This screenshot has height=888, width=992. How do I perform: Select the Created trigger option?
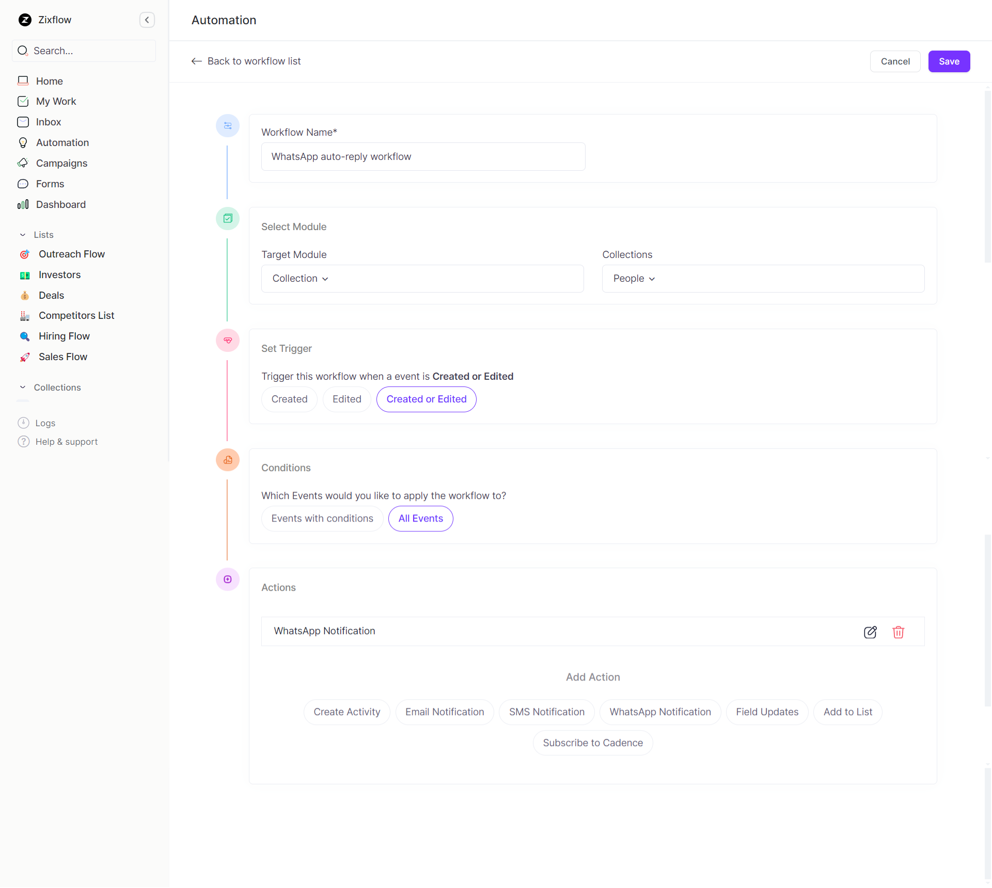(x=289, y=399)
